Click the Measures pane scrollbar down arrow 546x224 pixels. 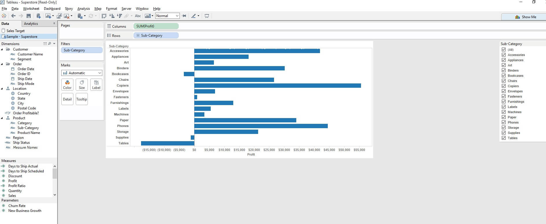click(55, 195)
